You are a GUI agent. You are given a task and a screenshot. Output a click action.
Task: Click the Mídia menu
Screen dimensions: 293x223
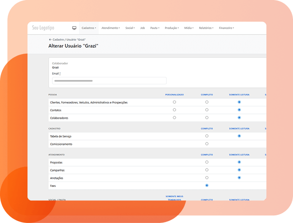point(189,28)
